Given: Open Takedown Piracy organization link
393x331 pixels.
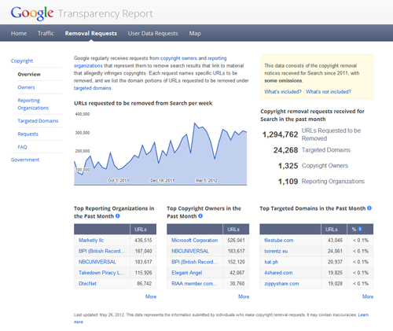Looking at the screenshot, I should pyautogui.click(x=101, y=273).
